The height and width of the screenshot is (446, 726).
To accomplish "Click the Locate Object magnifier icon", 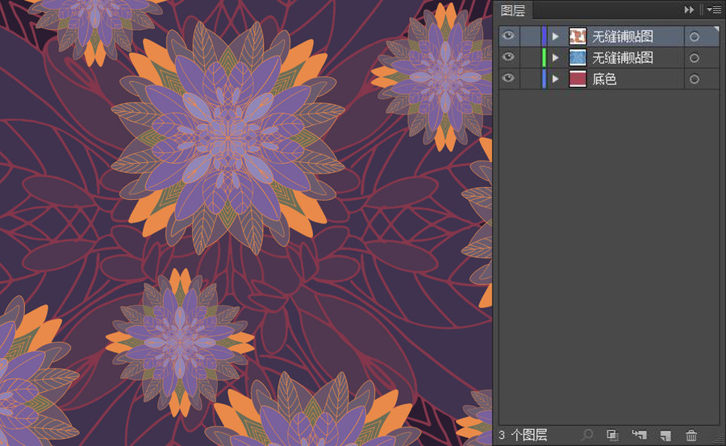I will pos(587,435).
